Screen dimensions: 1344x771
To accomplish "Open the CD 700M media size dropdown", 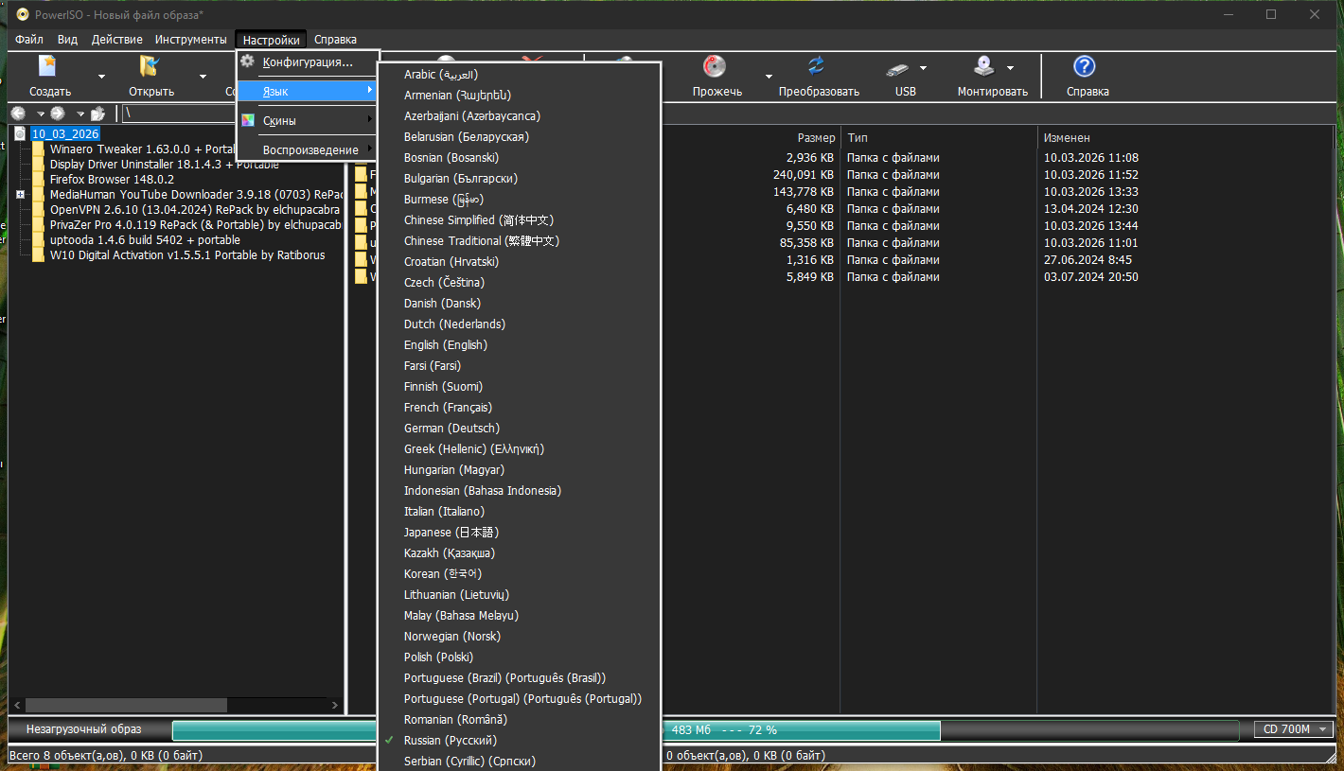I will (1294, 729).
